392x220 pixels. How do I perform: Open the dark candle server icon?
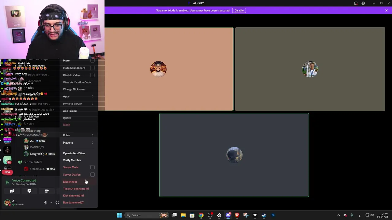(x=7, y=150)
